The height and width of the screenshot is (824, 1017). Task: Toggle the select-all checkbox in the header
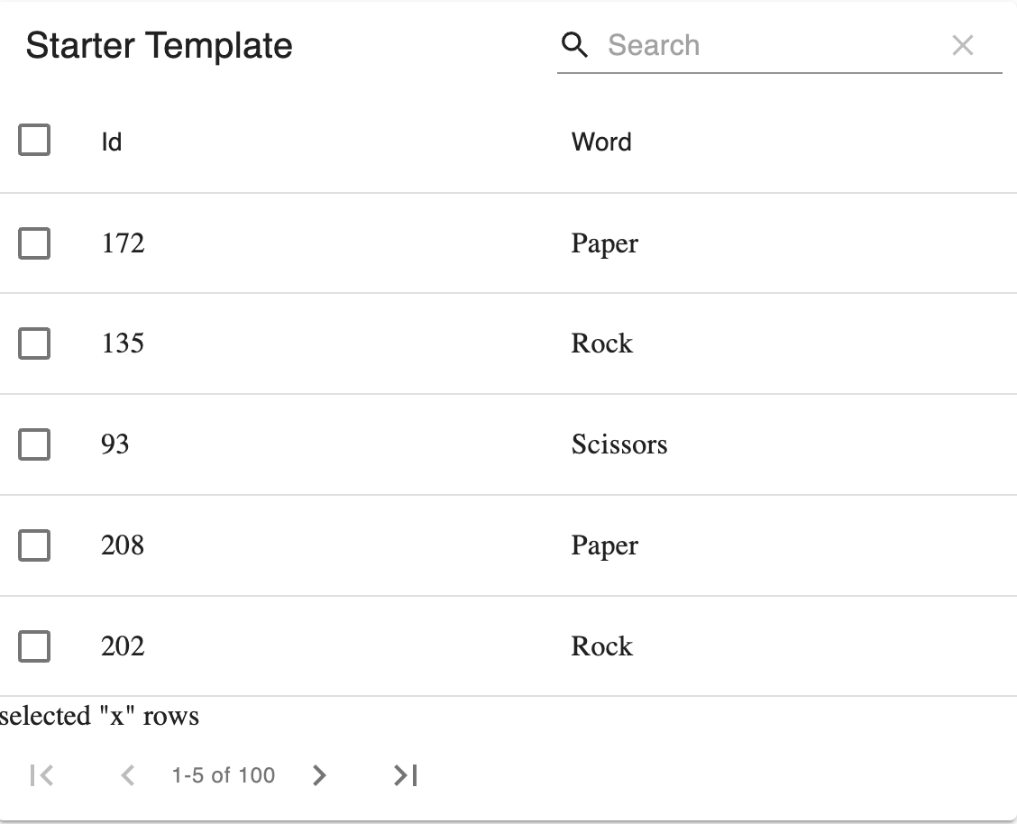tap(33, 141)
